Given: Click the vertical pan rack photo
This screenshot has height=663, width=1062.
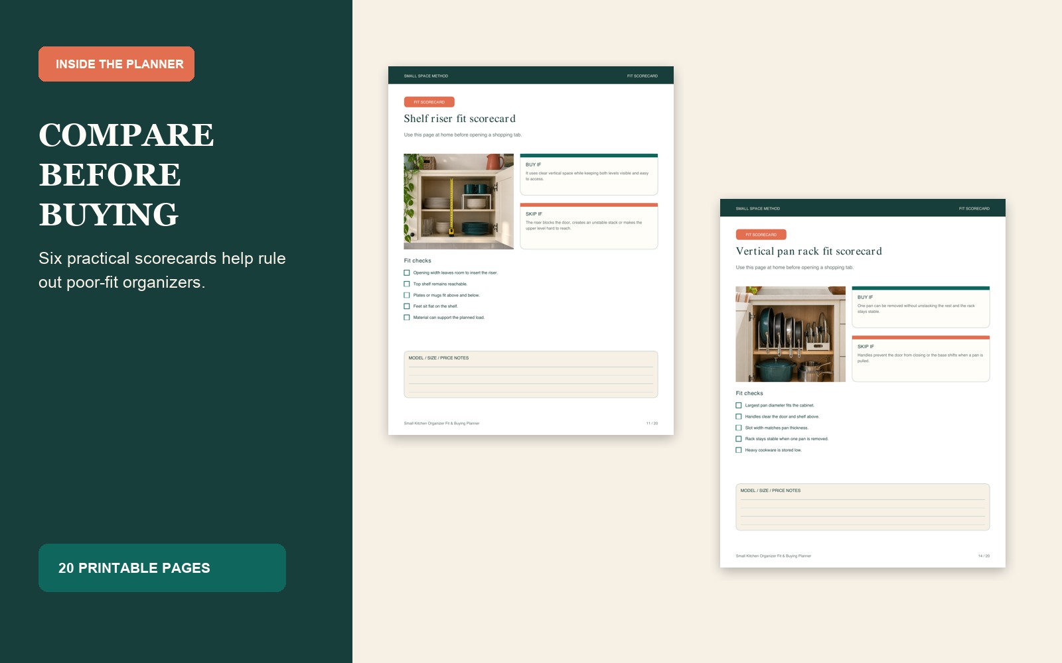Looking at the screenshot, I should 791,334.
